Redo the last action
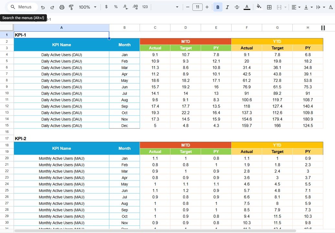 point(52,7)
